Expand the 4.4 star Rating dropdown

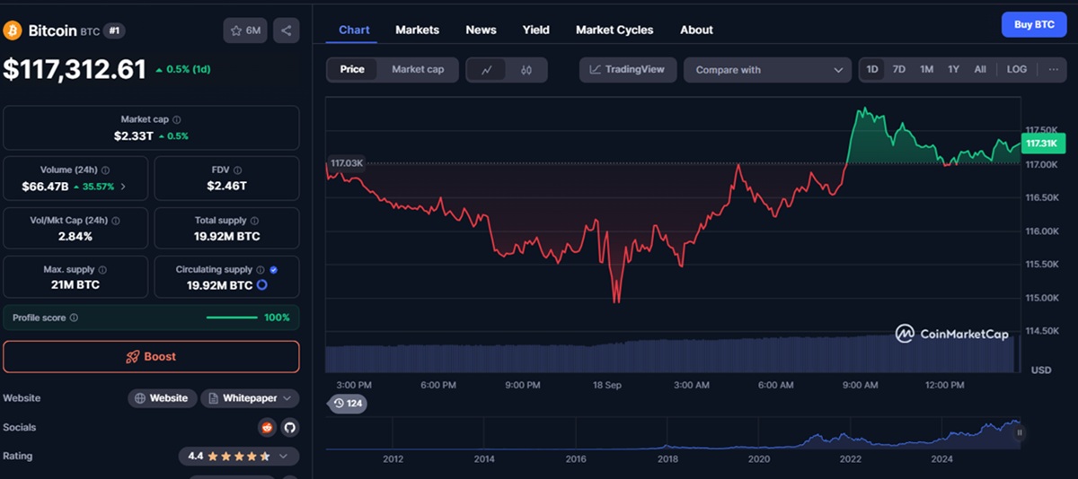click(239, 456)
